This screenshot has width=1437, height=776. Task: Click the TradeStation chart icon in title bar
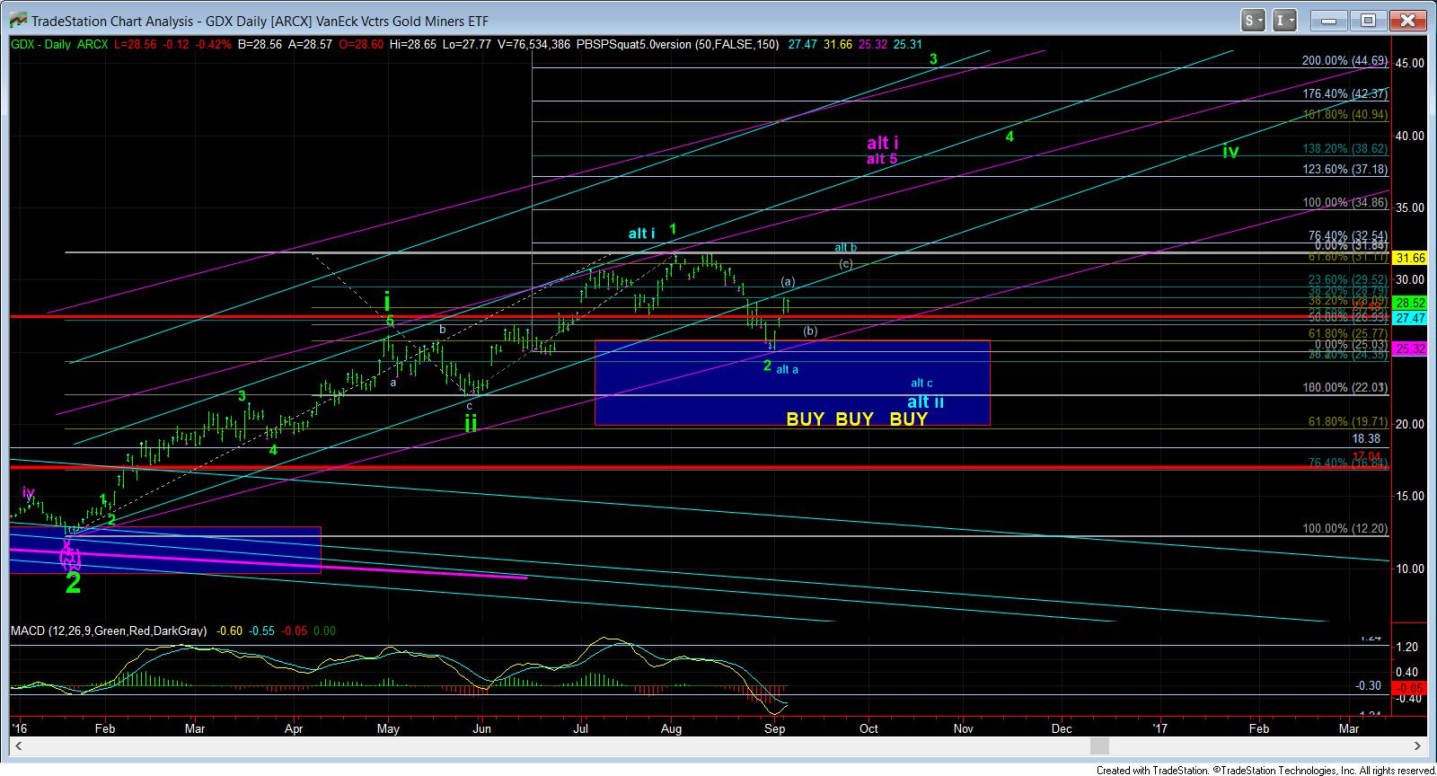pos(17,20)
